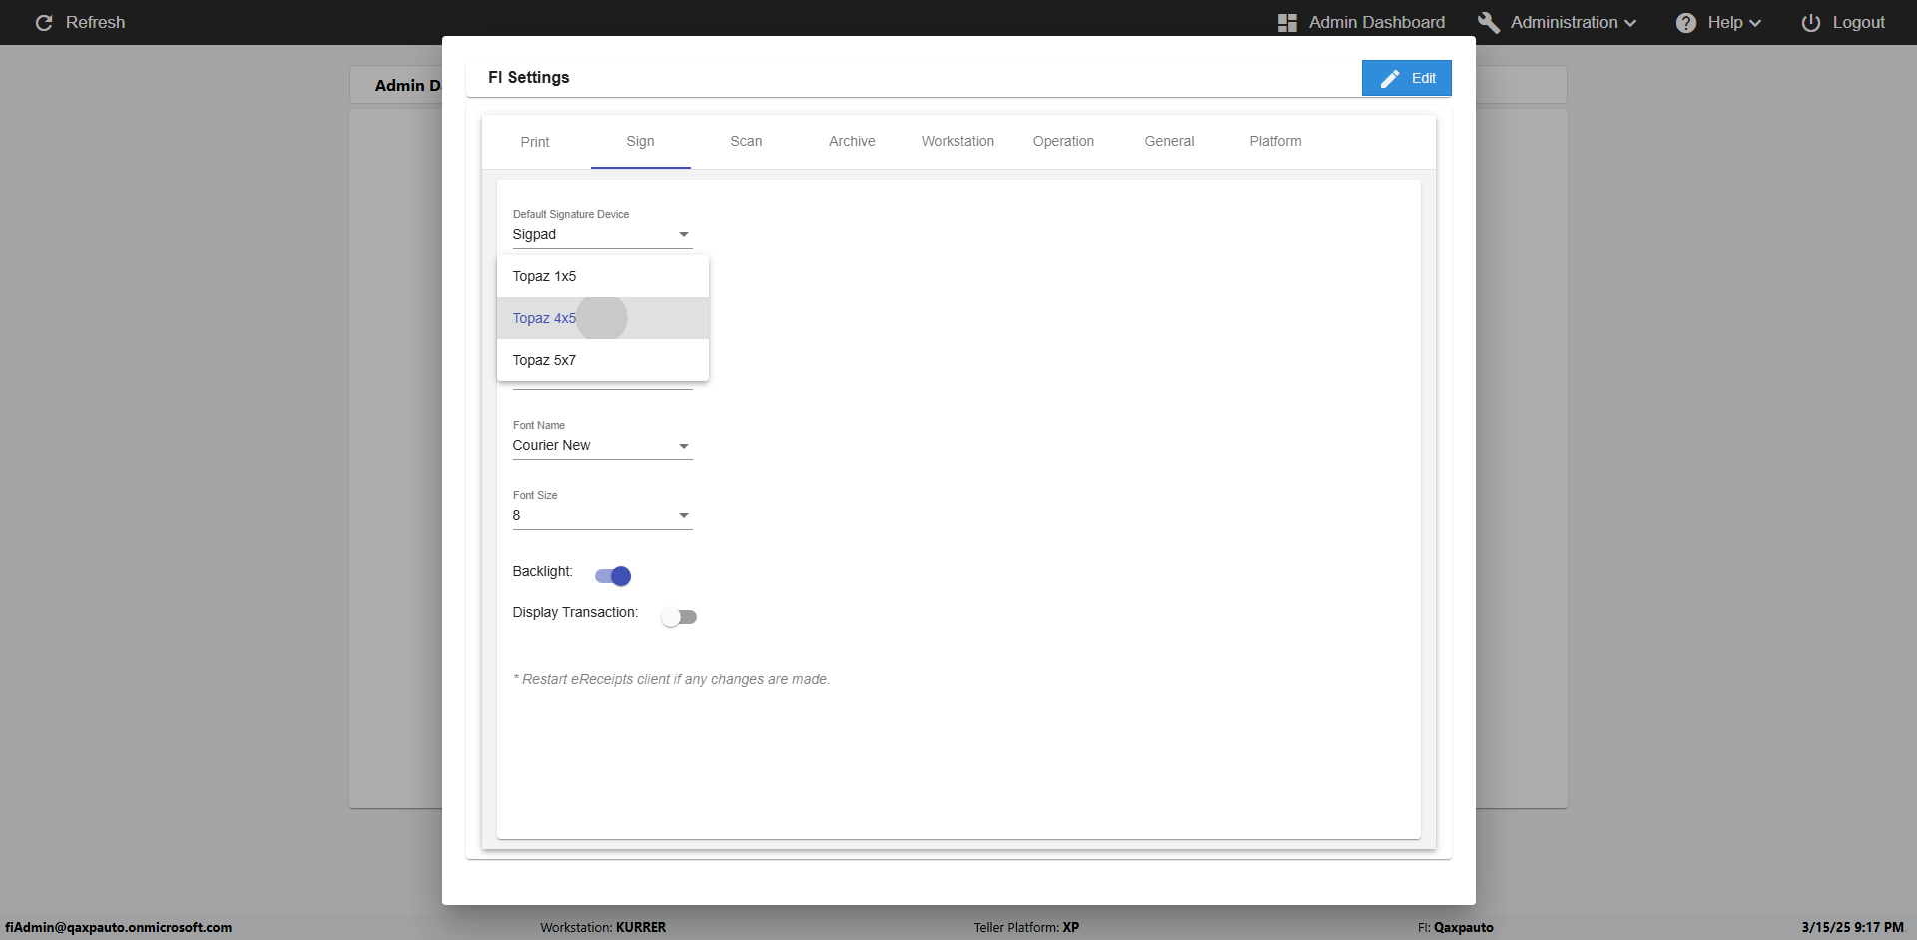
Task: Click the Help menu label
Action: click(x=1725, y=22)
